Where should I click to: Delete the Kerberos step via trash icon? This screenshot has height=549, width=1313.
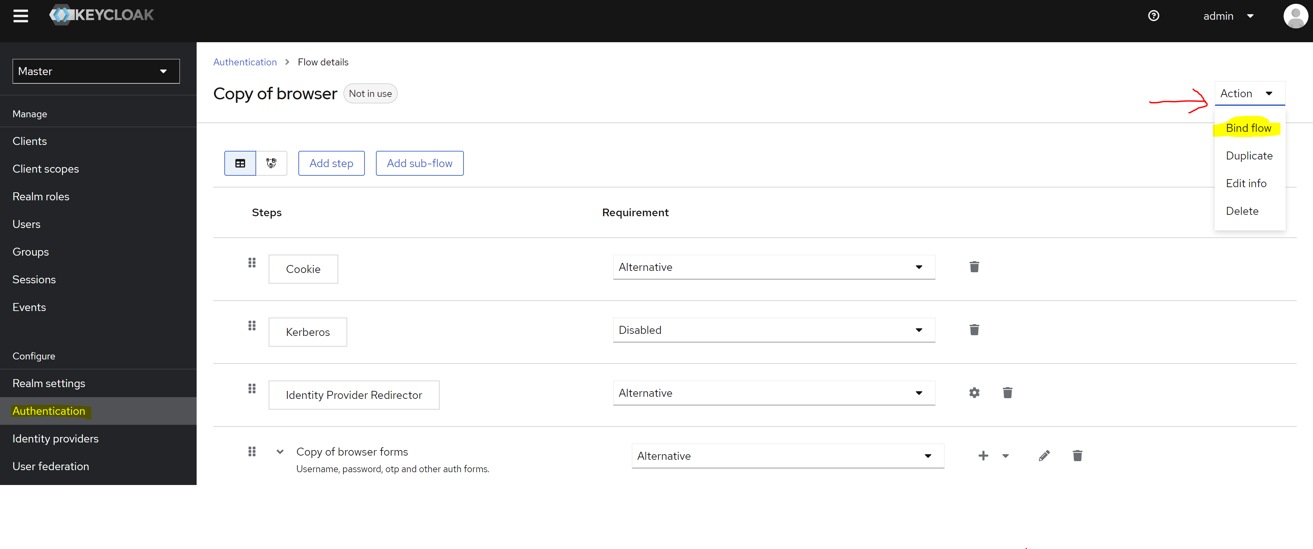(x=974, y=329)
